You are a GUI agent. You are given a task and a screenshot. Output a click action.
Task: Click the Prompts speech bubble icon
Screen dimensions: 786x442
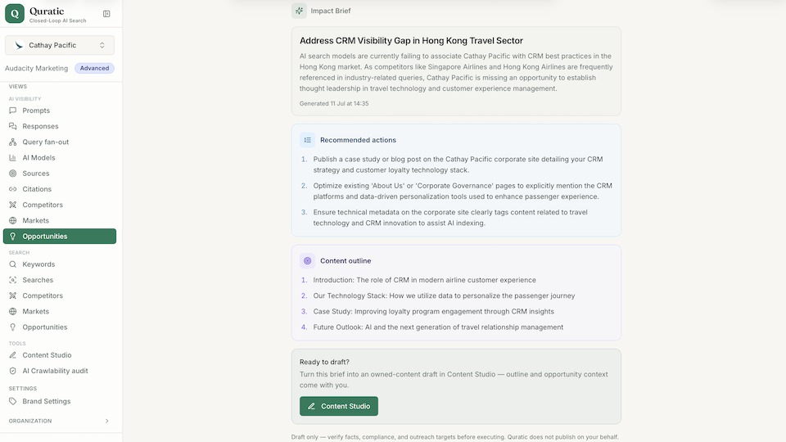[x=13, y=110]
